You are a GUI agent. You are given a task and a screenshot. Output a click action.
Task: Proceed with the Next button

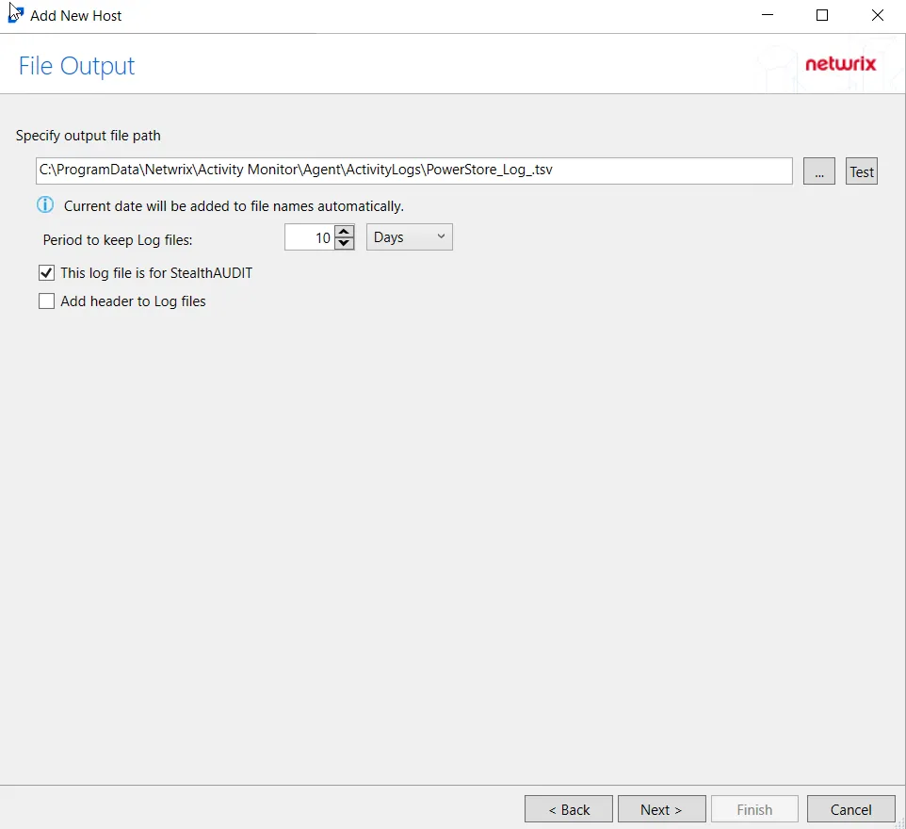point(661,809)
